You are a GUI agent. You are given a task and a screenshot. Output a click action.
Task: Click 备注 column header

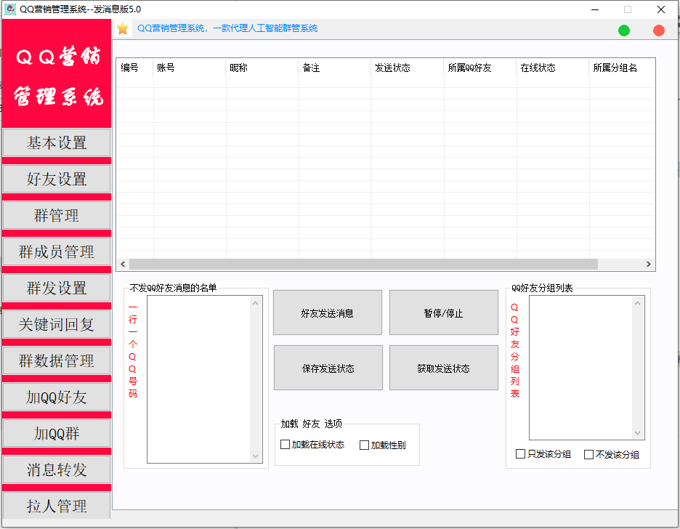(335, 68)
